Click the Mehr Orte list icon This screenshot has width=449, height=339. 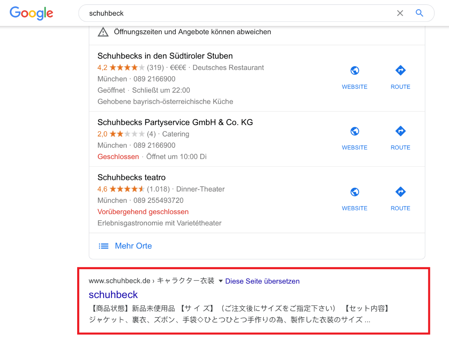coord(103,246)
